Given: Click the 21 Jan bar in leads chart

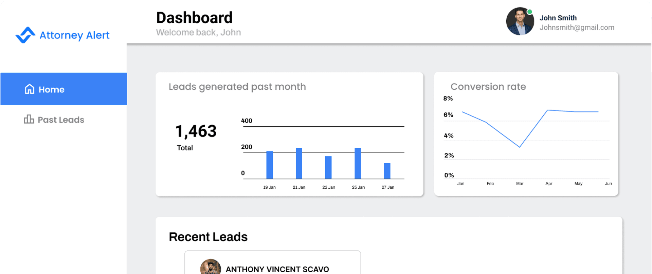Looking at the screenshot, I should coord(299,163).
